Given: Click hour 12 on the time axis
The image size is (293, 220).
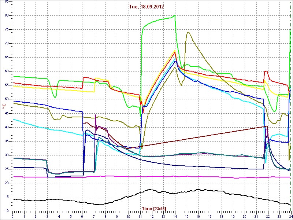Looking at the screenshot, I should click(152, 216).
